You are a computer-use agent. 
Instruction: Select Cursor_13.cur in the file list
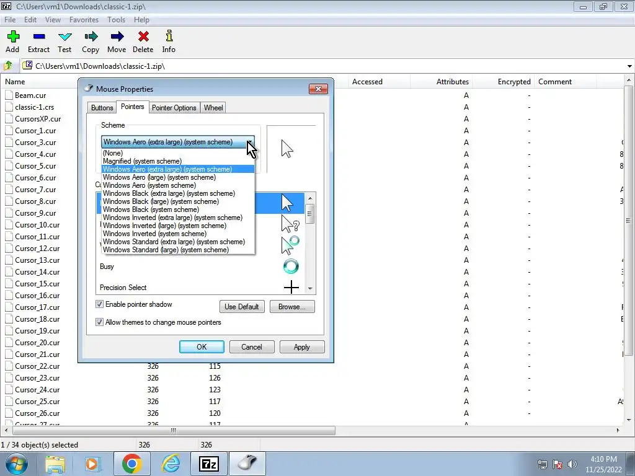(x=37, y=260)
